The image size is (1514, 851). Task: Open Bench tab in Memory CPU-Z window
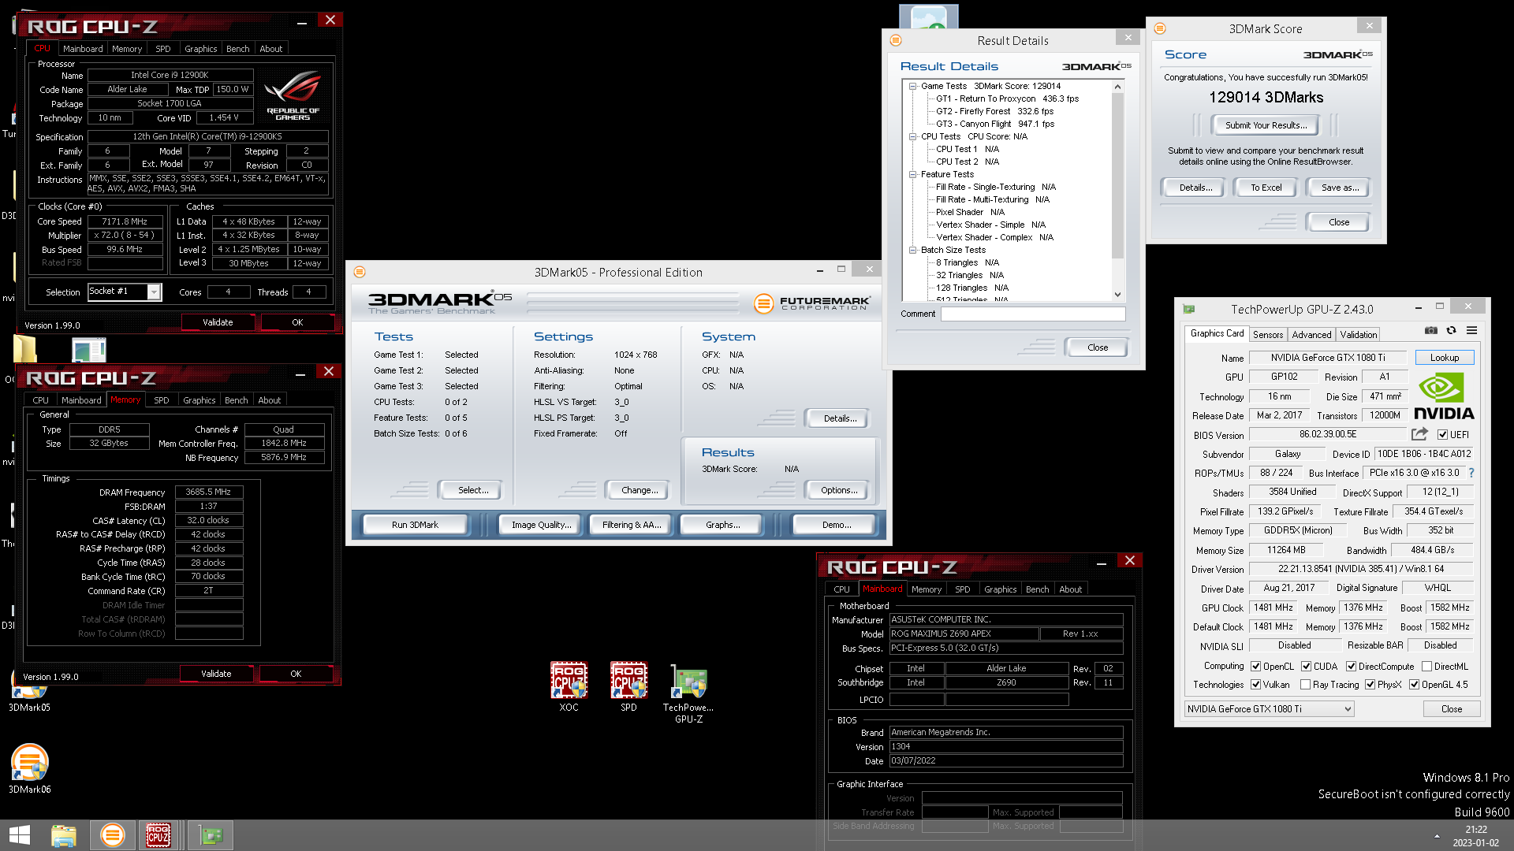click(237, 400)
